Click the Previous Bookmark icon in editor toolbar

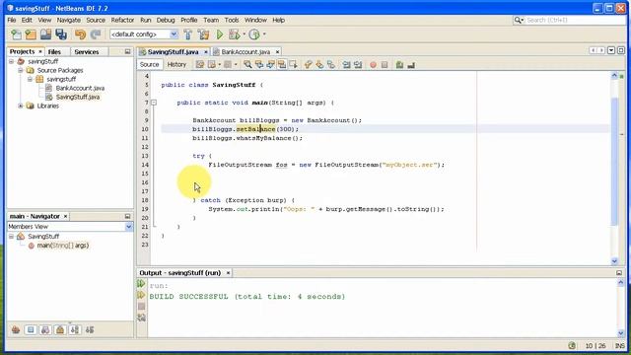click(309, 64)
